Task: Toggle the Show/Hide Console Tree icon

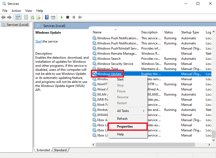Action: pyautogui.click(x=18, y=17)
